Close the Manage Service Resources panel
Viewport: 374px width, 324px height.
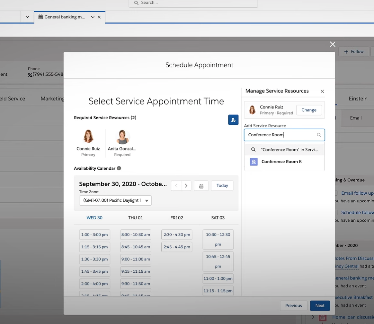point(322,91)
